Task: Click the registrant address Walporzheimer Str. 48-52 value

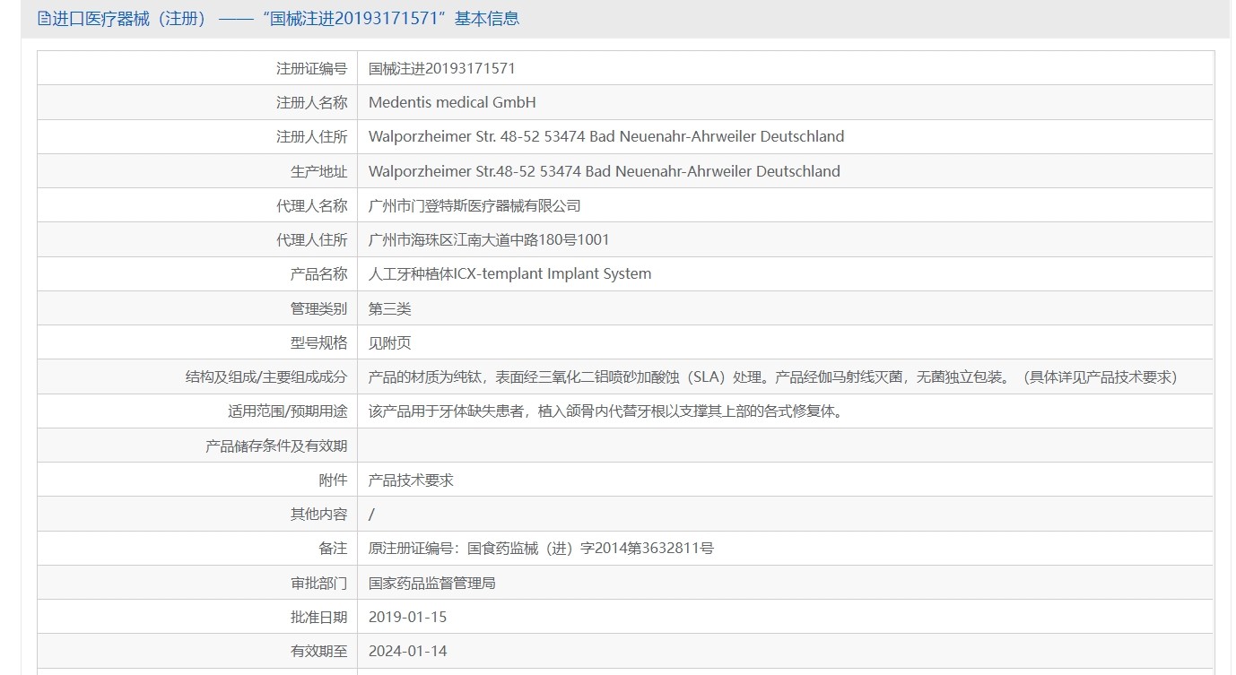Action: (x=606, y=136)
